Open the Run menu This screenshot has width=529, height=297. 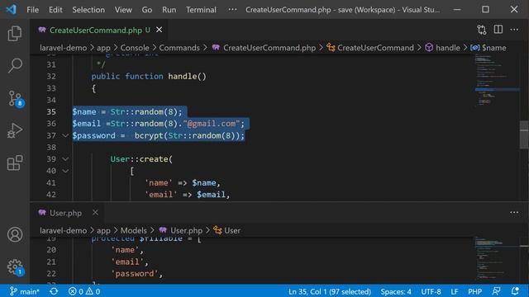pos(169,10)
